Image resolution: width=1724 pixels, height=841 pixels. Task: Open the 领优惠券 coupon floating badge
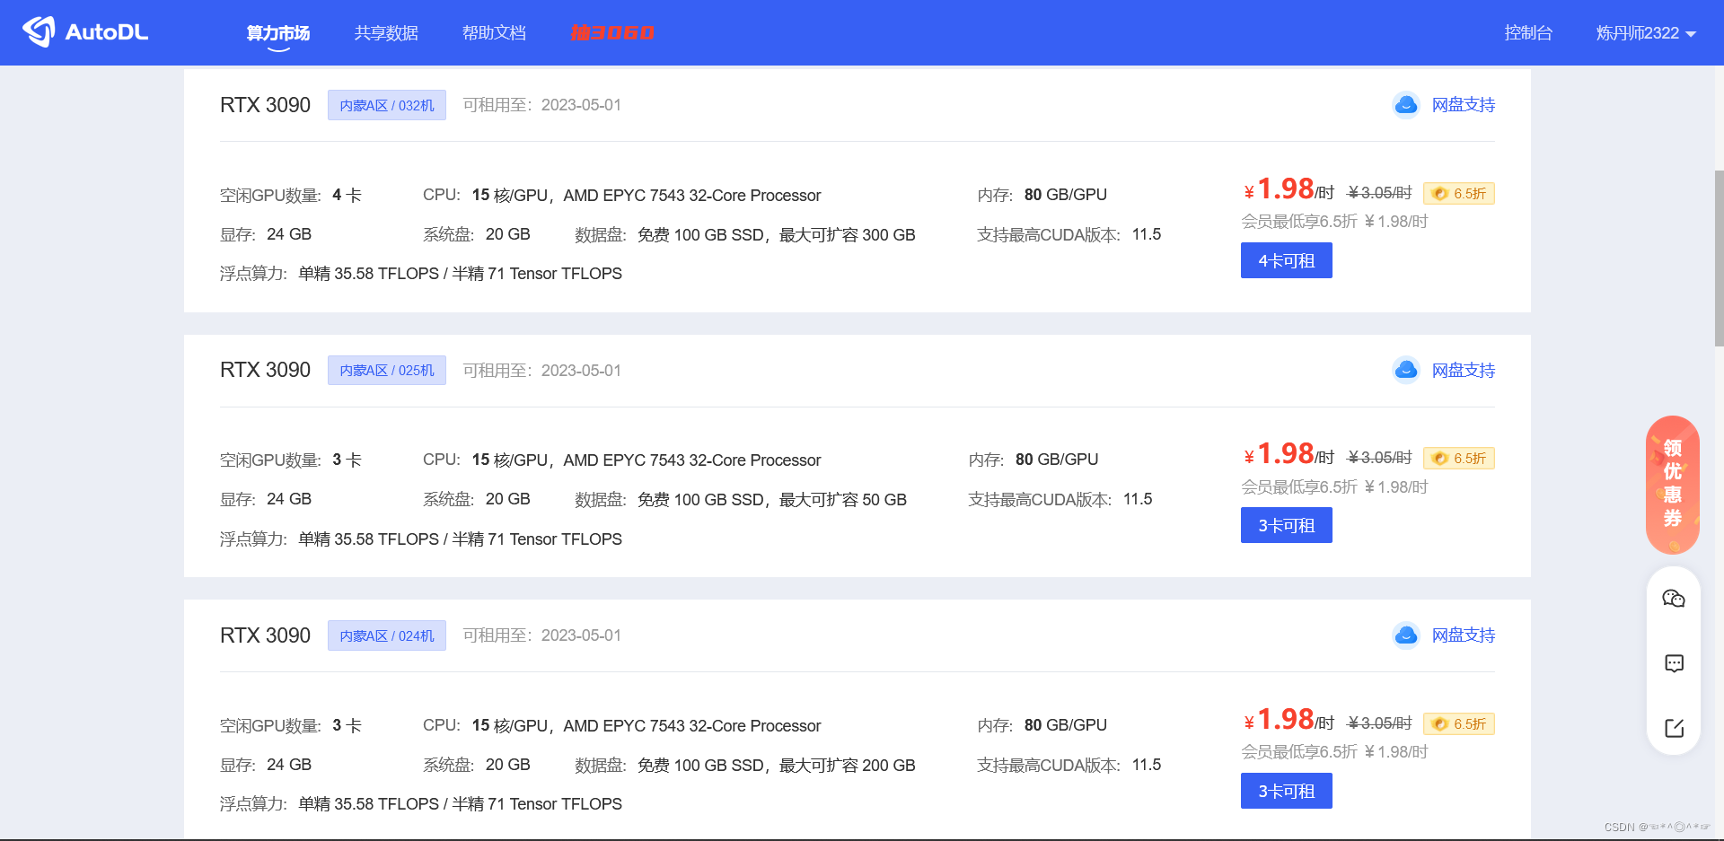[1672, 485]
